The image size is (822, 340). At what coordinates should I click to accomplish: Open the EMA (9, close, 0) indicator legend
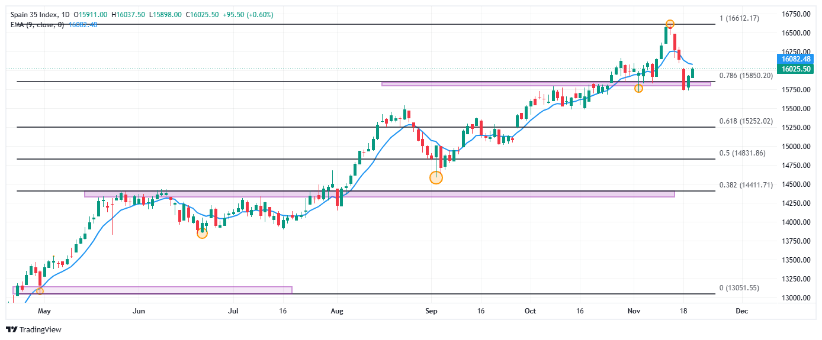pos(37,24)
